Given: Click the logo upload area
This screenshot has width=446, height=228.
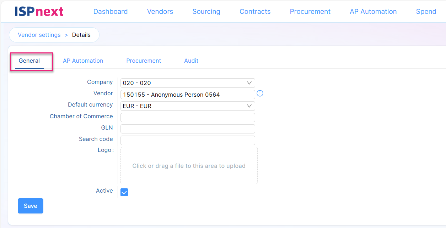Looking at the screenshot, I should pos(189,166).
